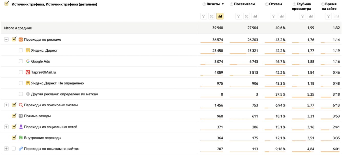
Task: Sort by the Посетители column header
Action: (244, 4)
